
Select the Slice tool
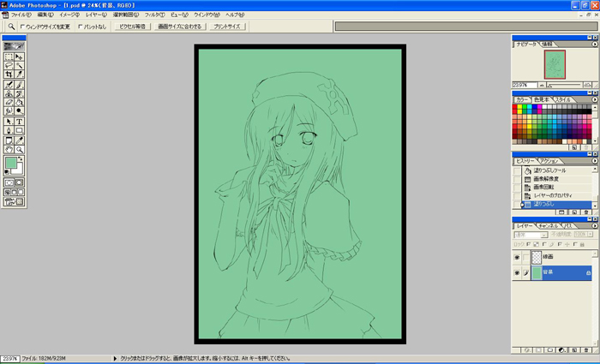(x=19, y=75)
